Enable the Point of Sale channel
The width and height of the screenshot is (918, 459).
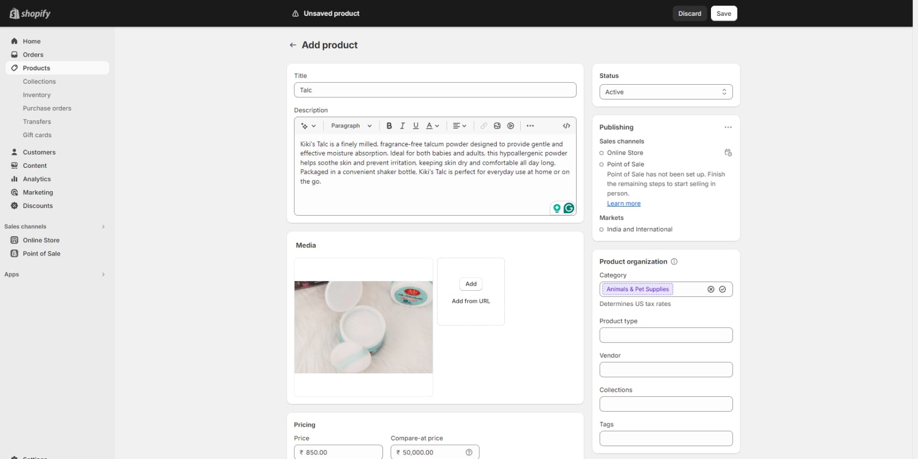click(601, 164)
